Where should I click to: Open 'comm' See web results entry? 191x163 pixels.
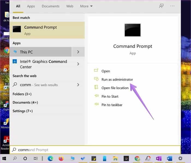41,85
